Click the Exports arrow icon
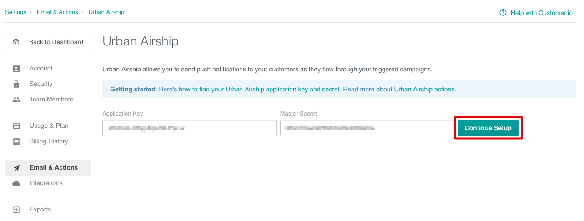584x221 pixels. [x=16, y=210]
